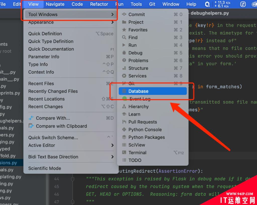Click line number 45 in the gutter
The width and height of the screenshot is (257, 205).
pos(56,186)
